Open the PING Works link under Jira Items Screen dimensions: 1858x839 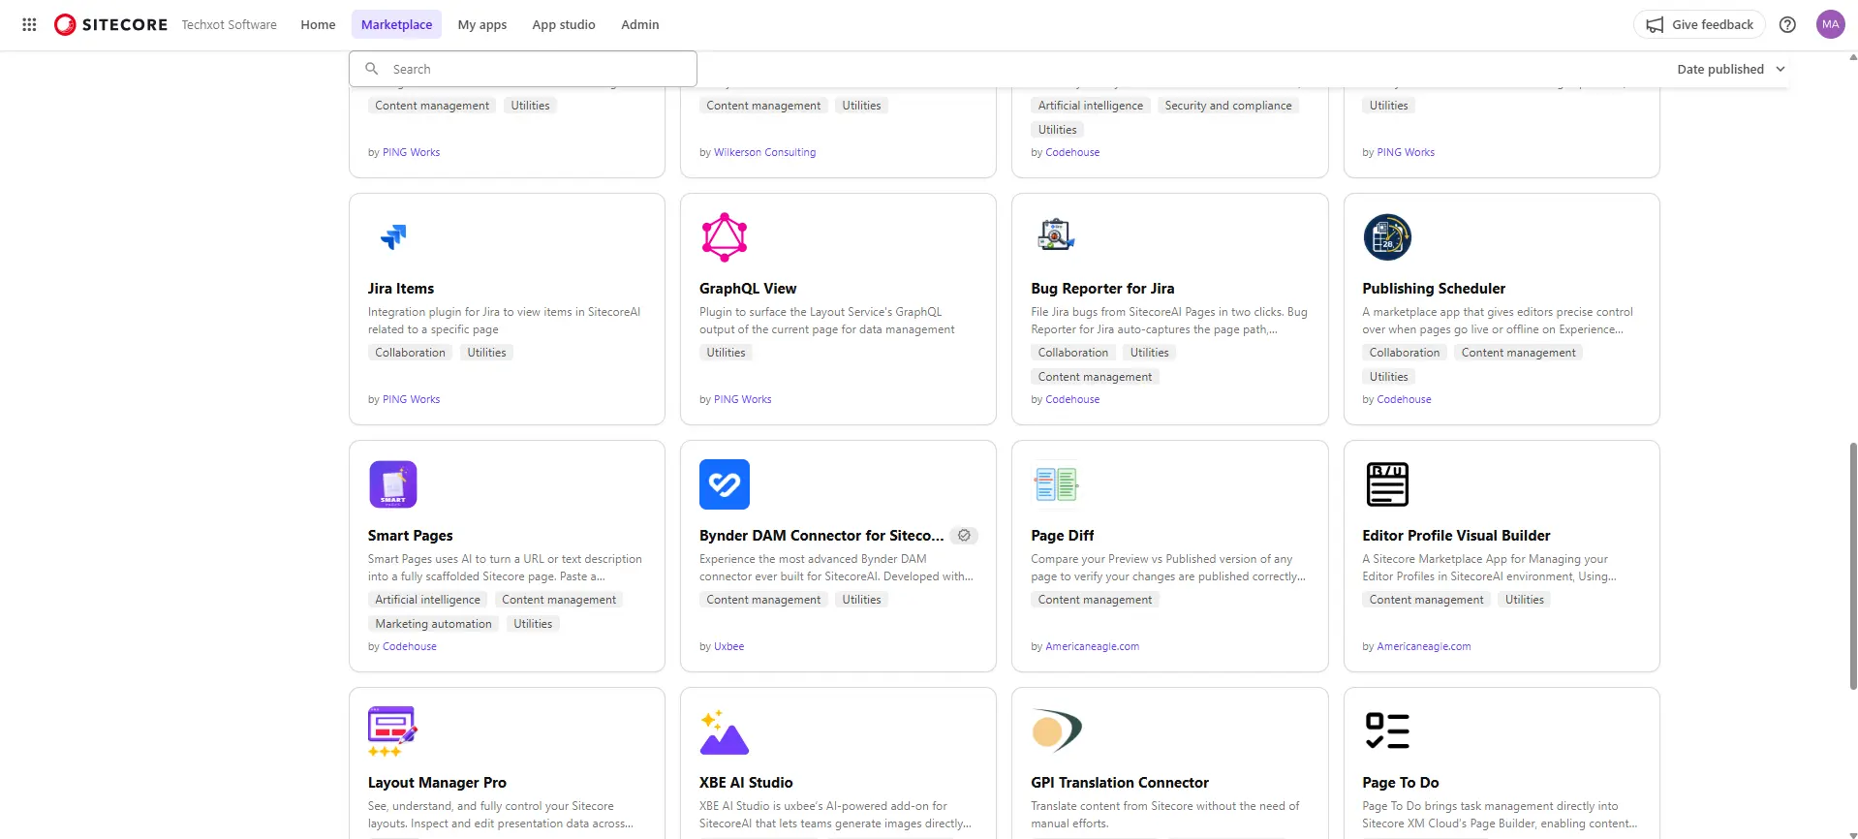tap(411, 399)
